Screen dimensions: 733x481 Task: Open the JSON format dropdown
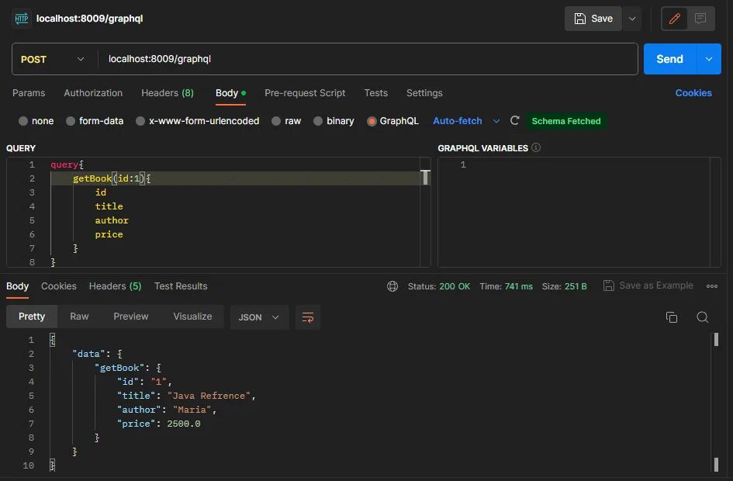[259, 317]
